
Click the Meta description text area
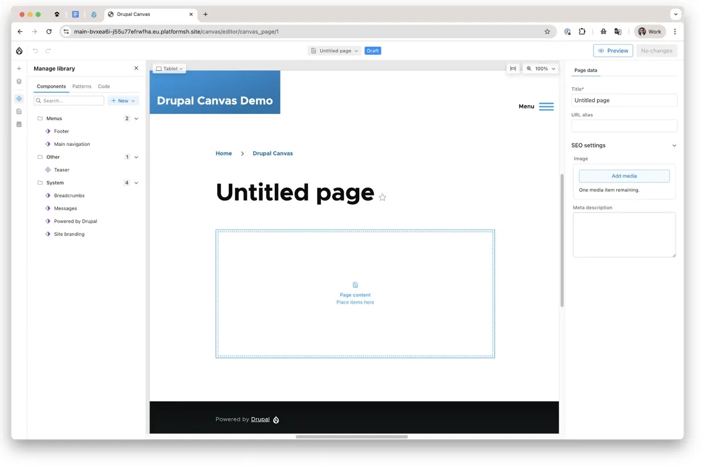624,235
